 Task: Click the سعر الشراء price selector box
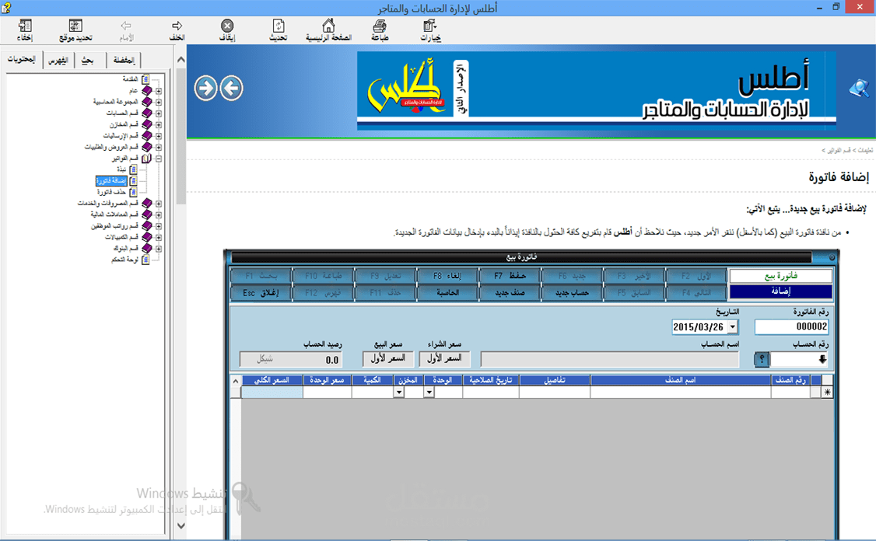tap(444, 358)
